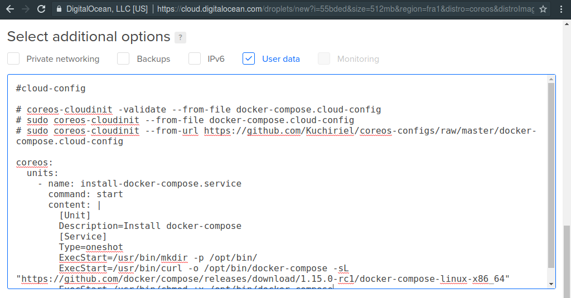Click the Monitoring label

click(358, 59)
